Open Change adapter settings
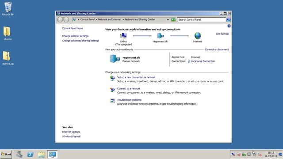 [76, 36]
